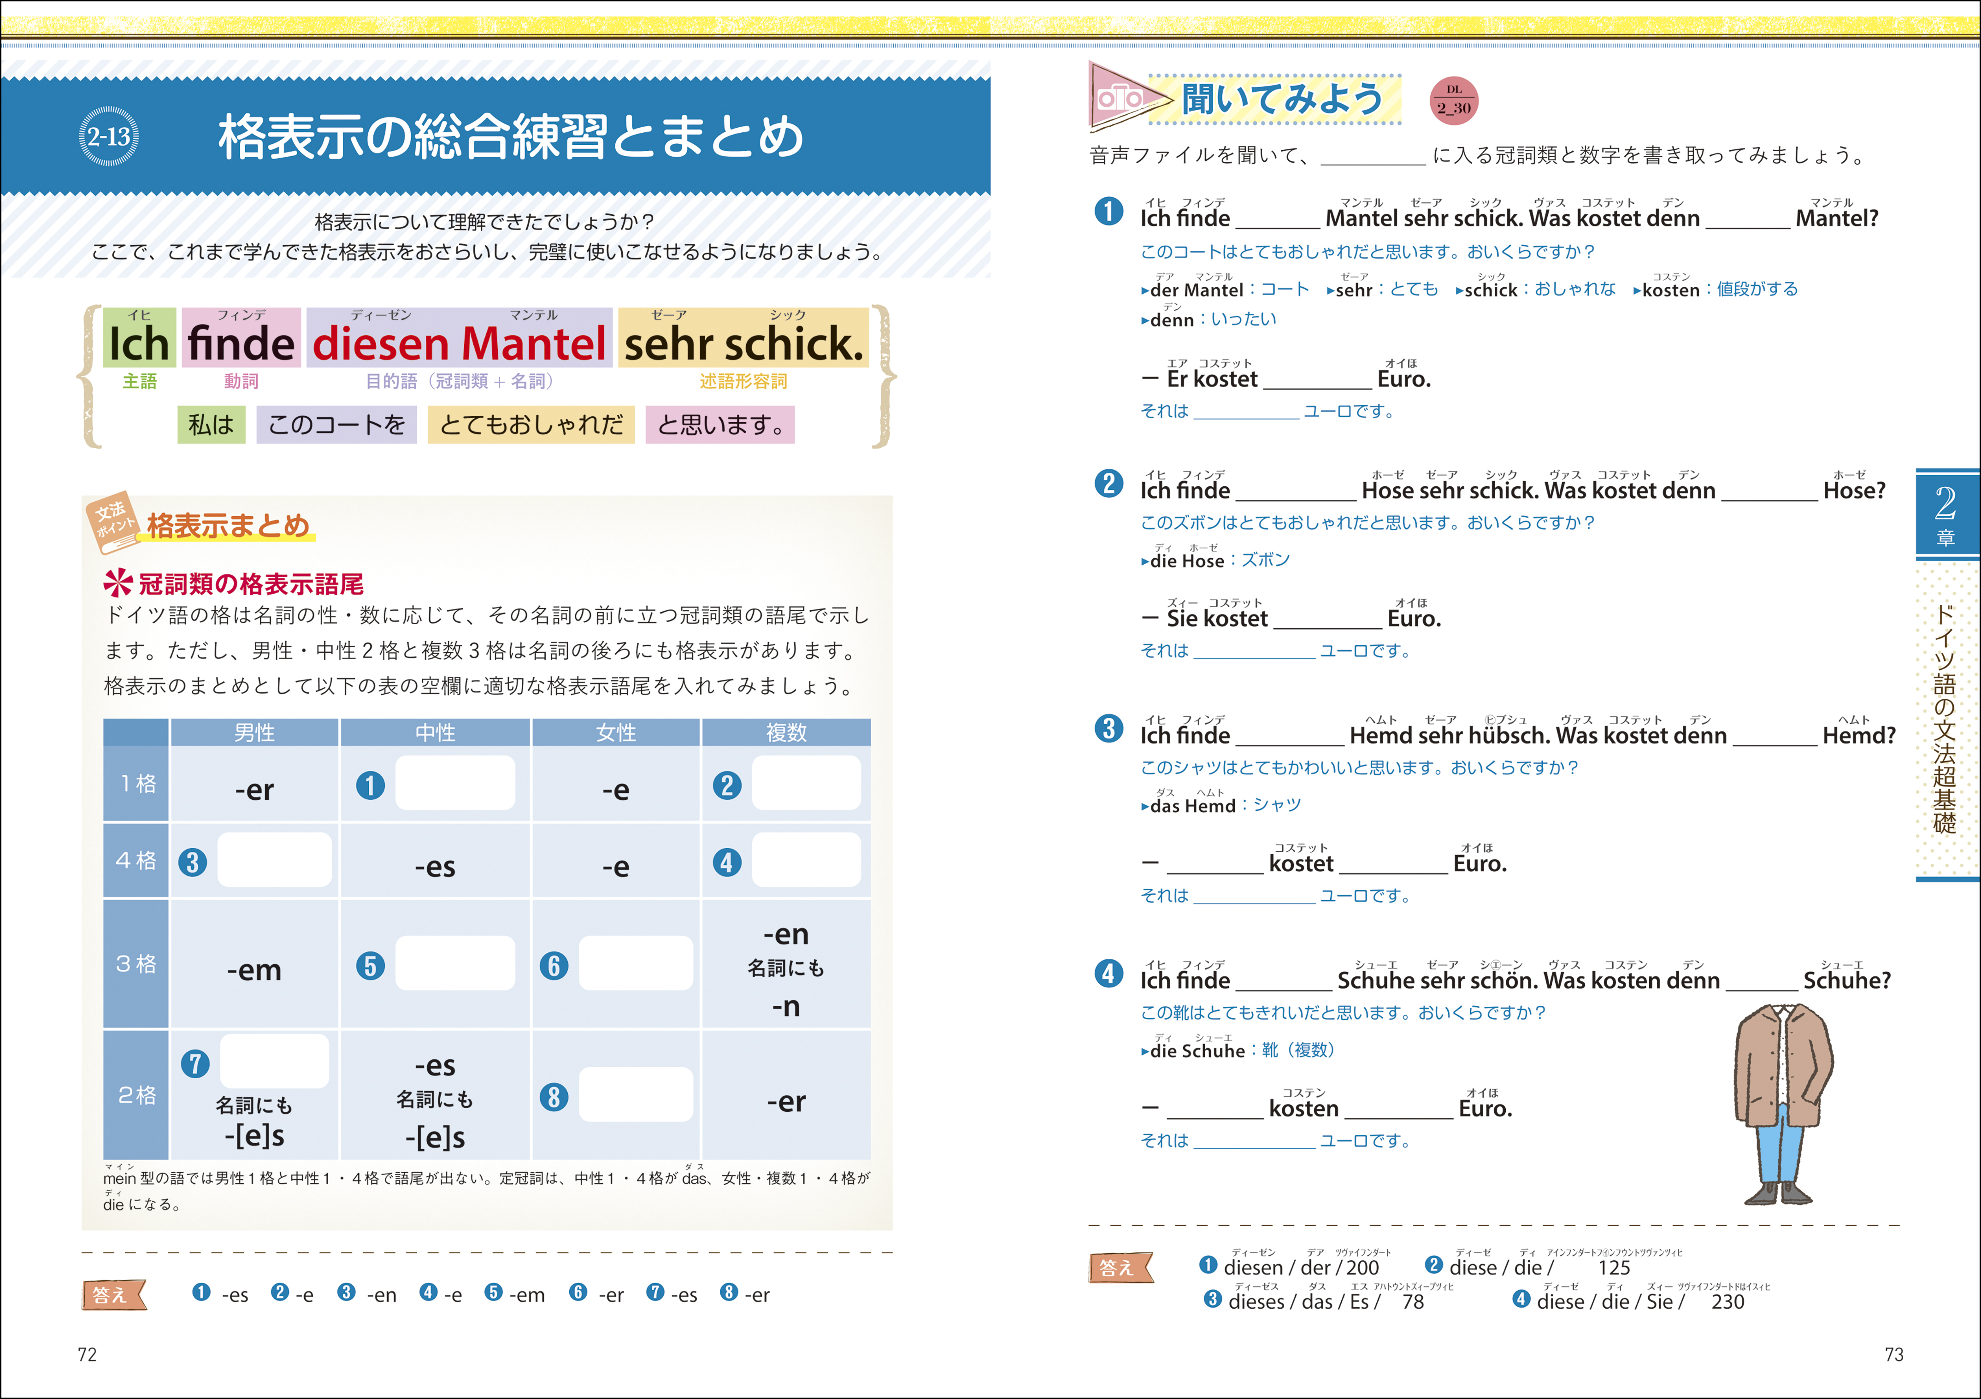Image resolution: width=1981 pixels, height=1399 pixels.
Task: Click circled 5 before '-em' in left answers
Action: (494, 1292)
